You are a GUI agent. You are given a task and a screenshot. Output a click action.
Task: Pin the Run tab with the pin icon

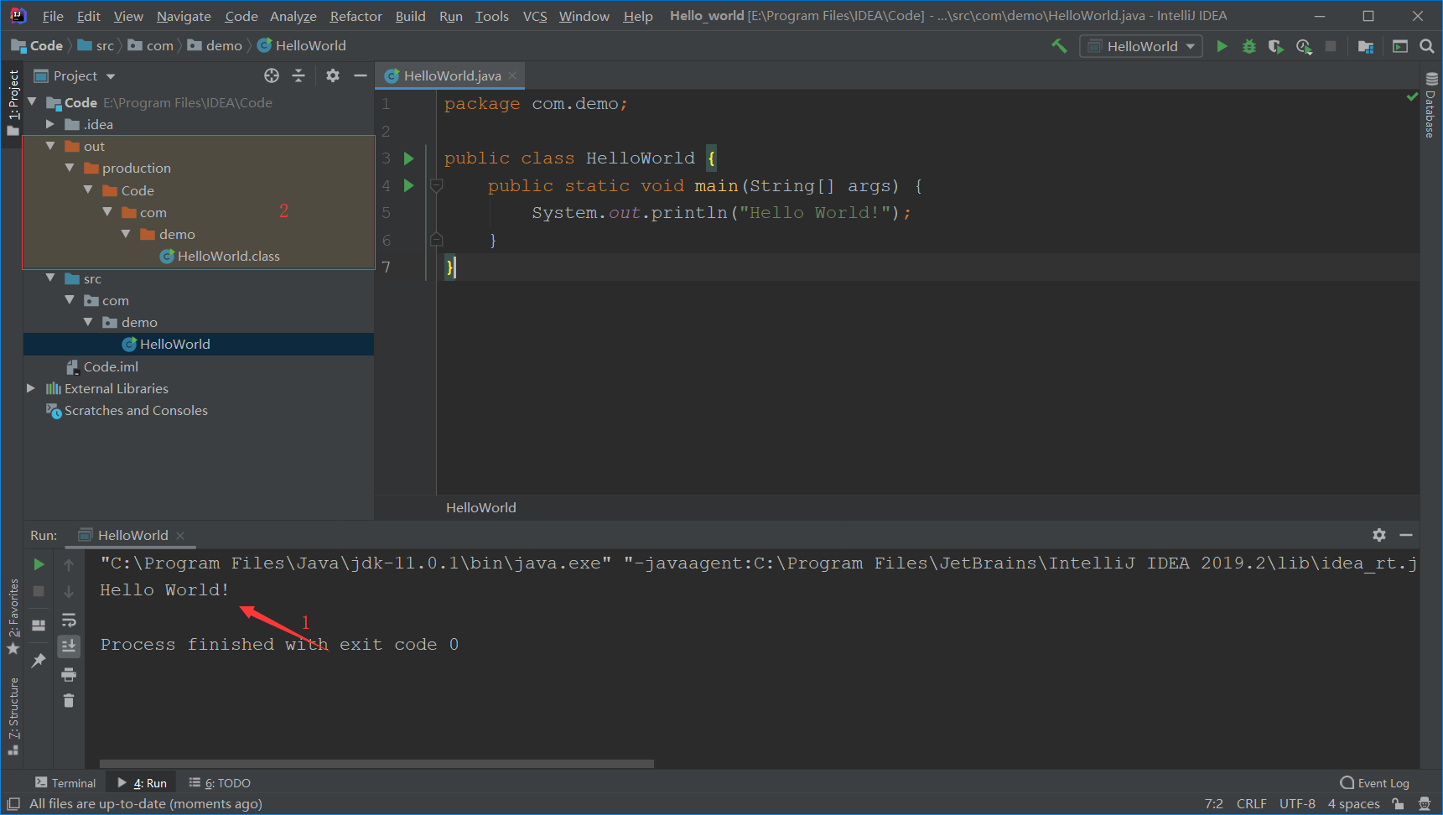pyautogui.click(x=38, y=660)
